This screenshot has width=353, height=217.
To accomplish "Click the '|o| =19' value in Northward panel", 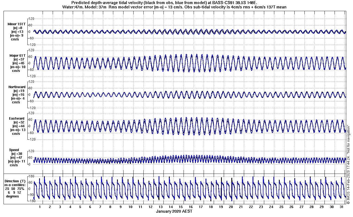I will (x=19, y=91).
